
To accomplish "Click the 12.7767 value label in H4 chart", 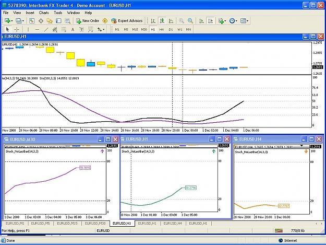I will [284, 206].
